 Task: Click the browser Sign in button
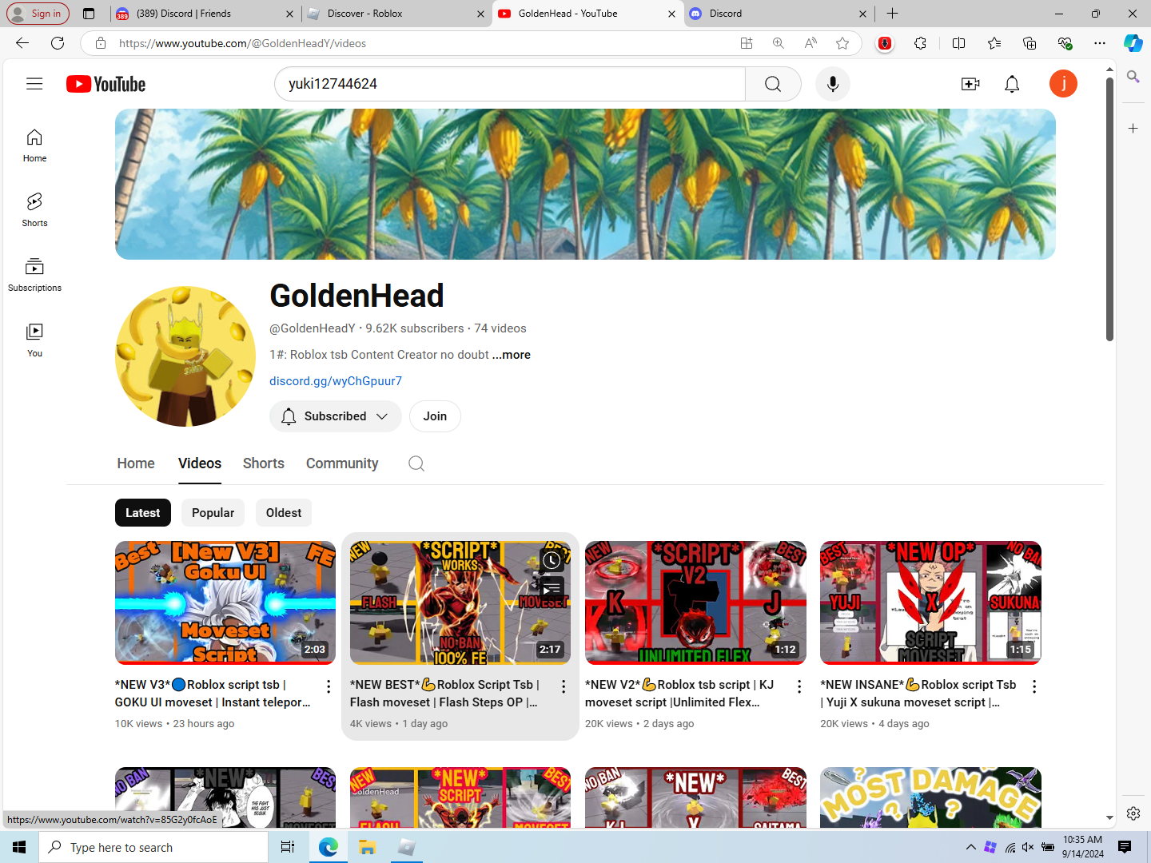click(x=38, y=14)
